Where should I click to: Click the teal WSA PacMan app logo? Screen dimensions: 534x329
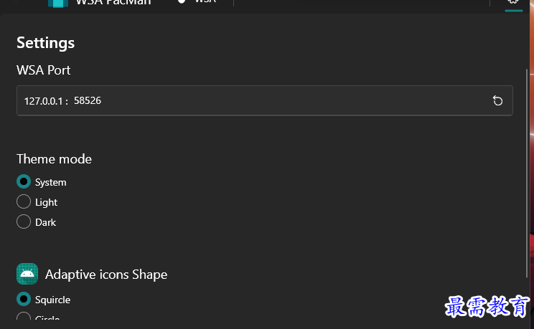[x=58, y=4]
